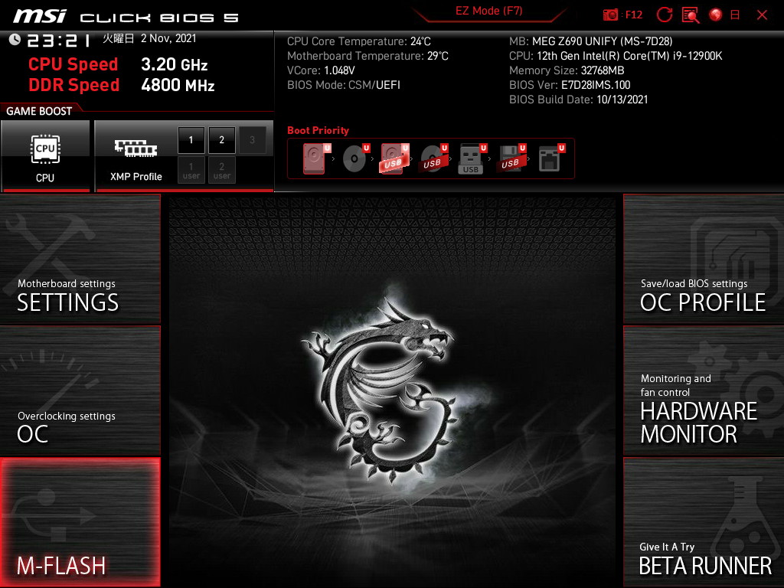
Task: Open the M-FLASH tile
Action: pos(80,522)
